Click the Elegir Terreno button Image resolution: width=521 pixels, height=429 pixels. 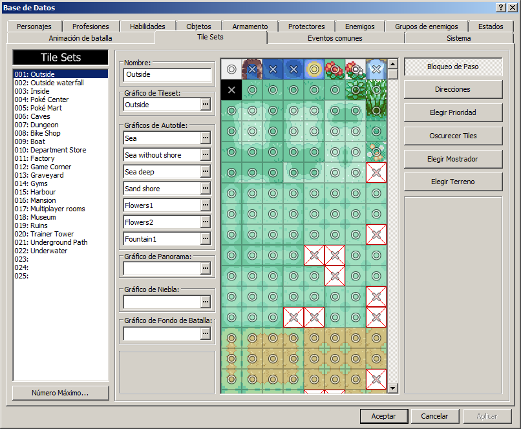click(452, 182)
